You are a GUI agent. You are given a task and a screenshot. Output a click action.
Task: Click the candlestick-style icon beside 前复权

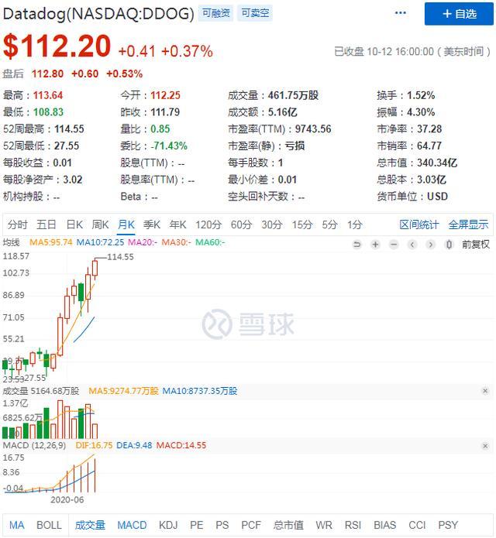coord(449,245)
